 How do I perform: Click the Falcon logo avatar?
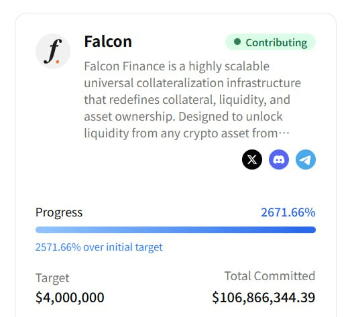53,51
